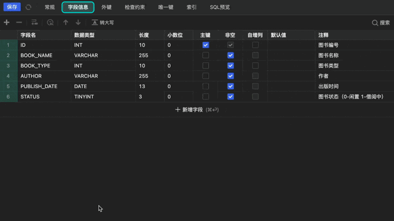The height and width of the screenshot is (221, 394).
Task: Click the circular reset icon in the toolbar
Action: click(50, 23)
